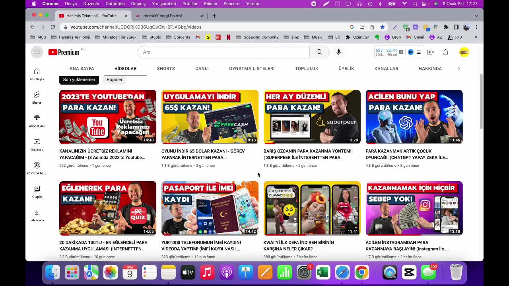Open Kitaplık in the sidebar
Screen dimensions: 509x286
(x=37, y=191)
